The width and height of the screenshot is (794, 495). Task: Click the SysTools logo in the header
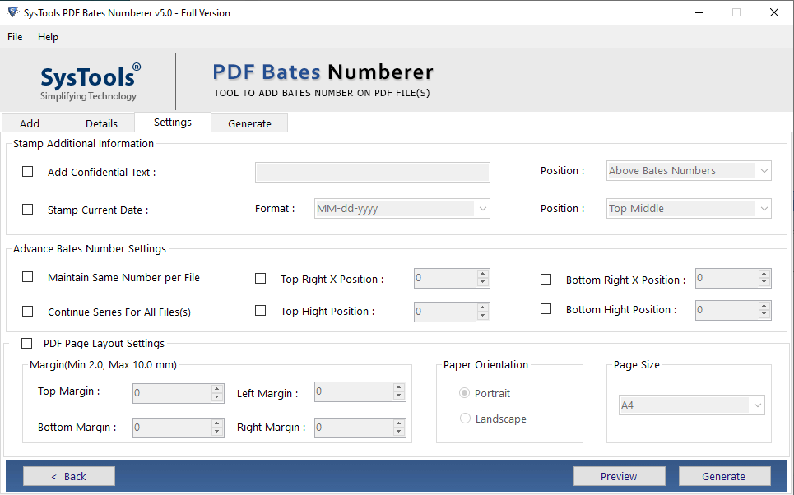(x=90, y=81)
